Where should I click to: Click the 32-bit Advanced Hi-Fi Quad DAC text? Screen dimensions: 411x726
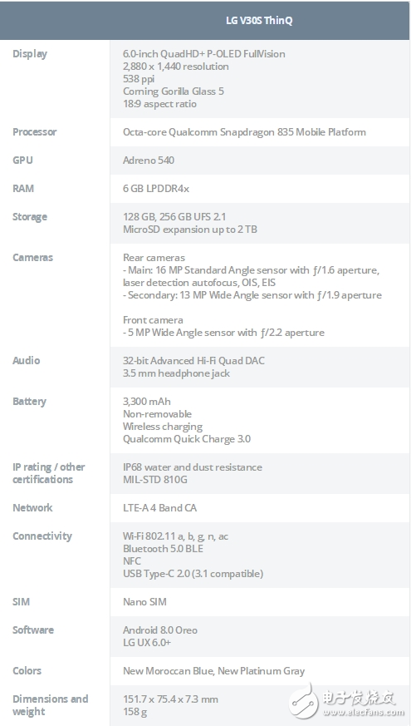[x=193, y=361]
